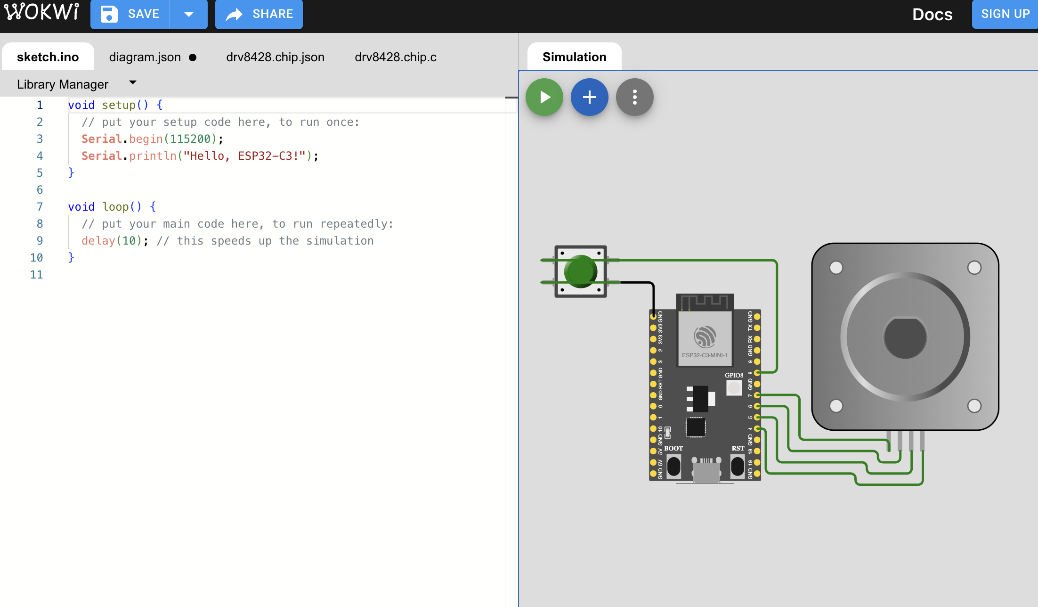Click on the delay(10) code line

[x=227, y=241]
